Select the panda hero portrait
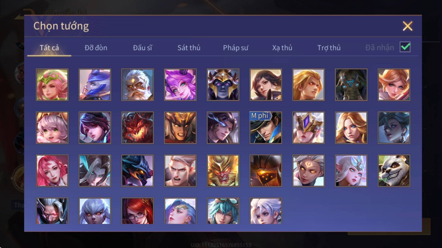The height and width of the screenshot is (248, 442). 394,171
